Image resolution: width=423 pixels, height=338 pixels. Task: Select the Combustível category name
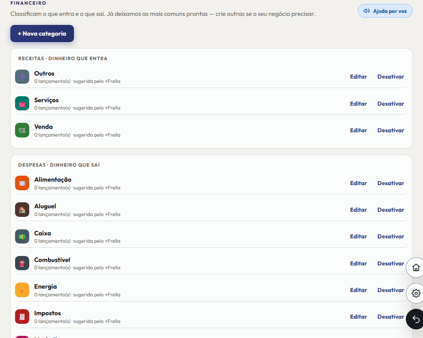tap(52, 260)
